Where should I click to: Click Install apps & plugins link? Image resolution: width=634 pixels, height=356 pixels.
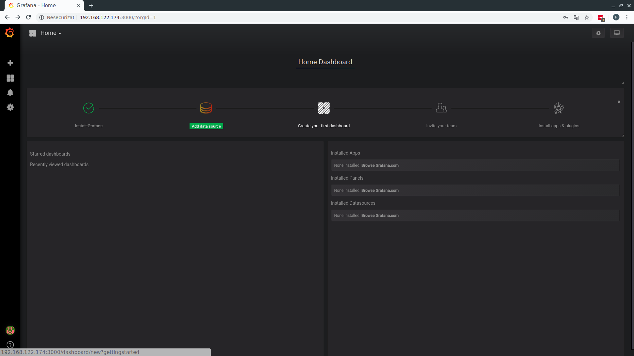point(559,126)
